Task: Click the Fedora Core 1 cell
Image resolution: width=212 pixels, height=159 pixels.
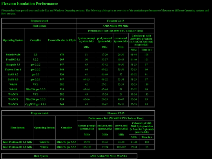Action: point(13,69)
